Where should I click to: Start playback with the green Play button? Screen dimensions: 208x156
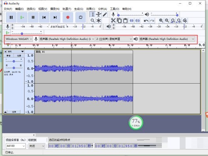[x=22, y=17]
